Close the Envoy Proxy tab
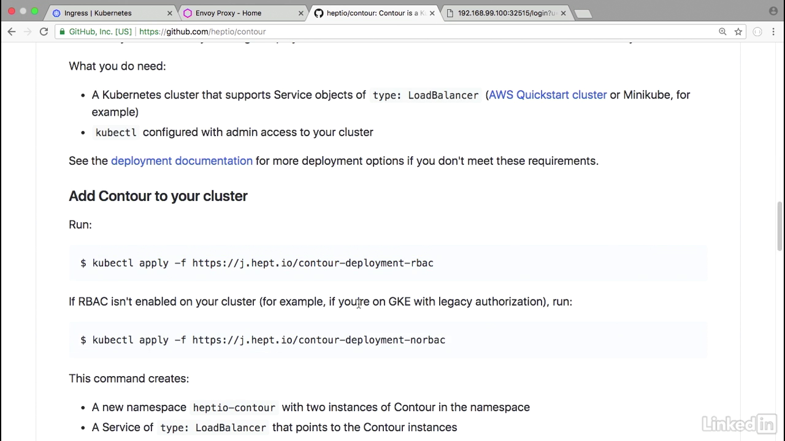785x441 pixels. (300, 13)
